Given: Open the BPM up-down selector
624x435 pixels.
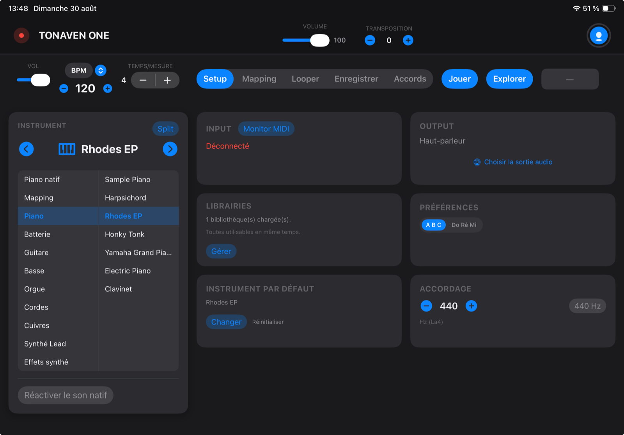Looking at the screenshot, I should (101, 70).
